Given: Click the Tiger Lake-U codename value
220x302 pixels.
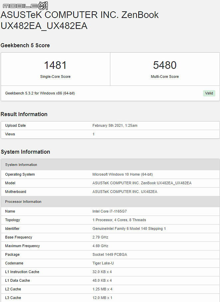Looking at the screenshot, I should [x=103, y=263].
